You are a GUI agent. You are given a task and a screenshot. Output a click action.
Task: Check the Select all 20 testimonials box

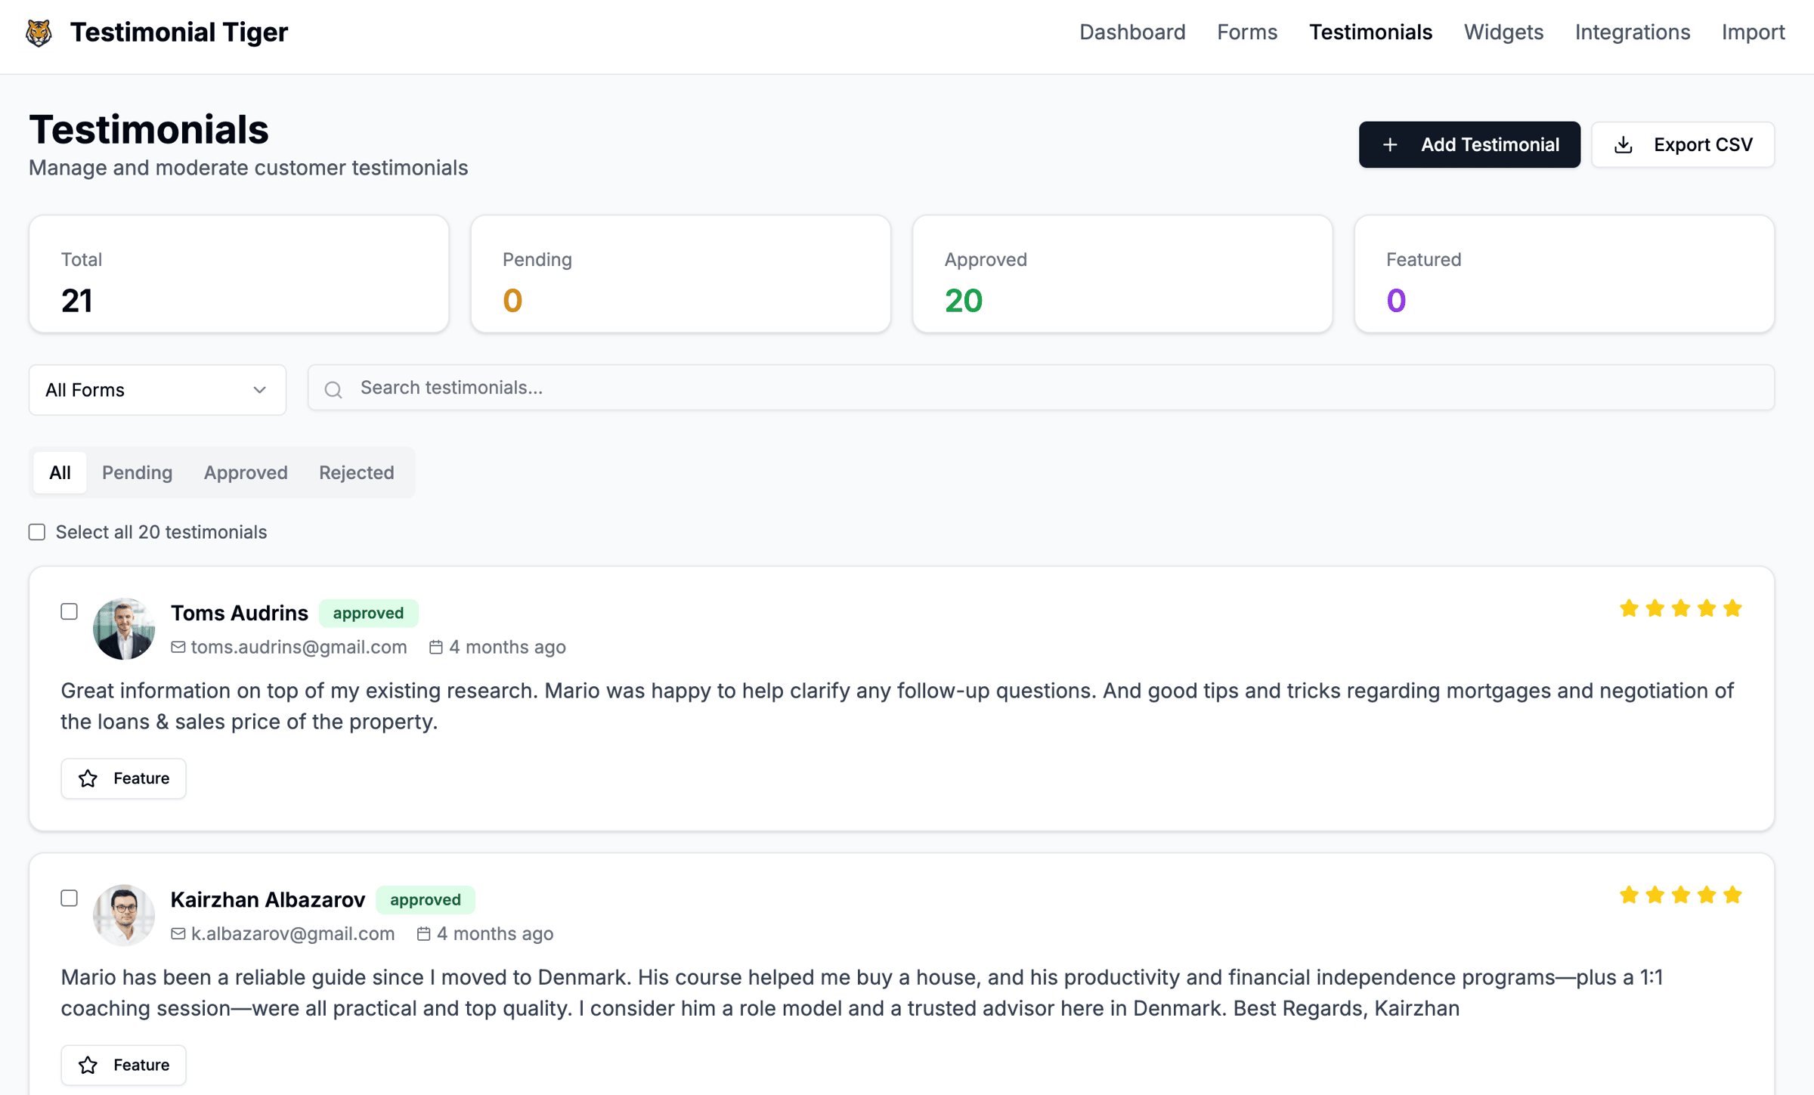37,532
